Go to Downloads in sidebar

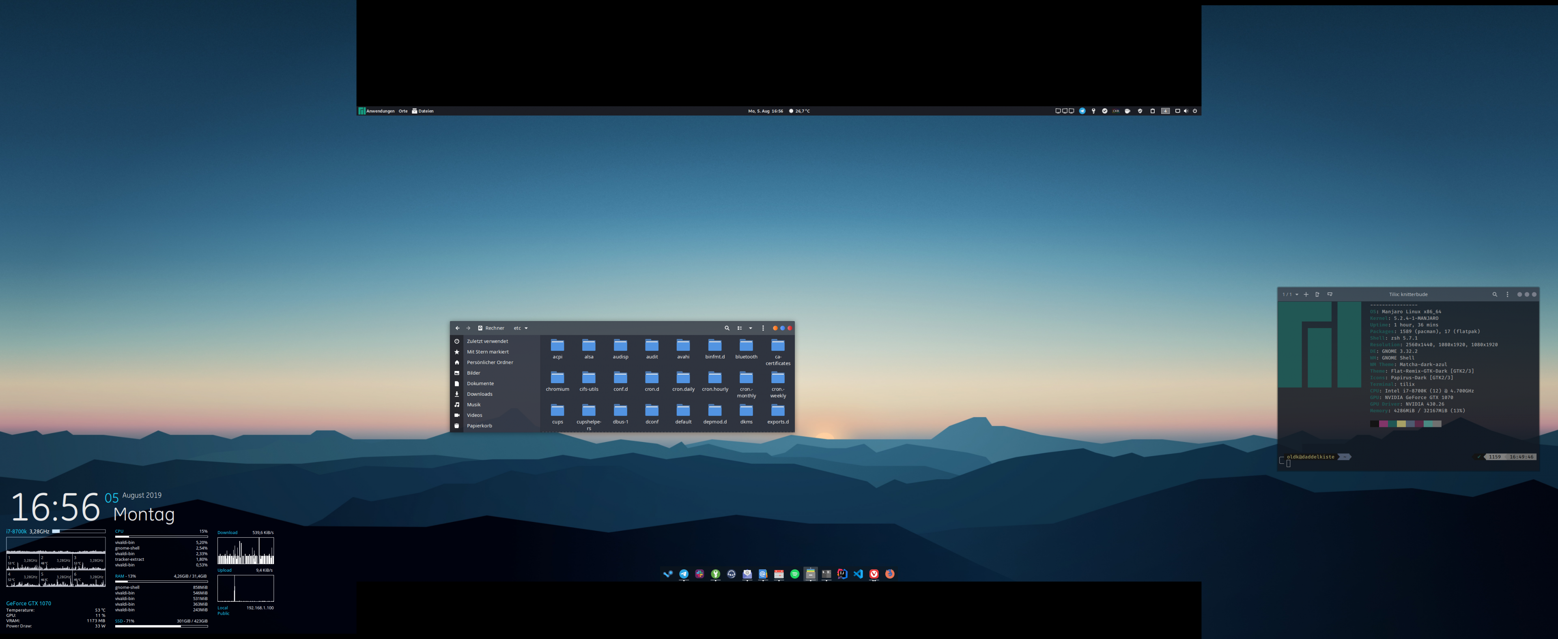(x=479, y=394)
